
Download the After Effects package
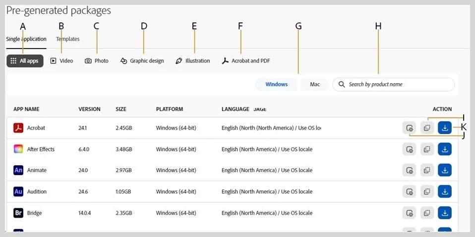(445, 149)
